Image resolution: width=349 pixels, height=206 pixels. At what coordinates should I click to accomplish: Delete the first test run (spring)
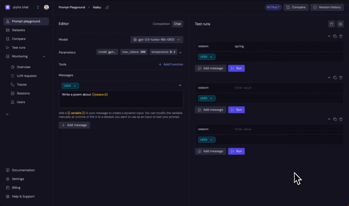[341, 36]
